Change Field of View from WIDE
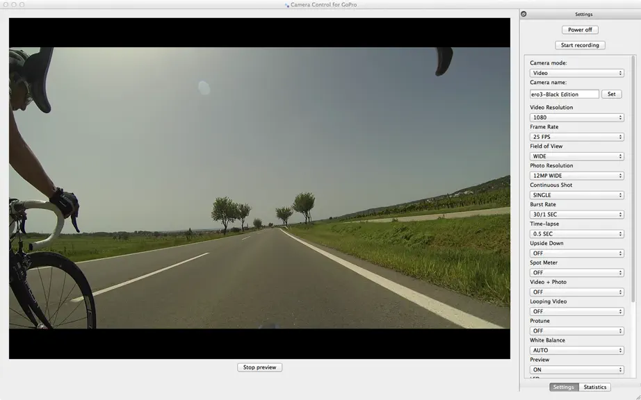Viewport: 641px width, 400px height. tap(576, 156)
